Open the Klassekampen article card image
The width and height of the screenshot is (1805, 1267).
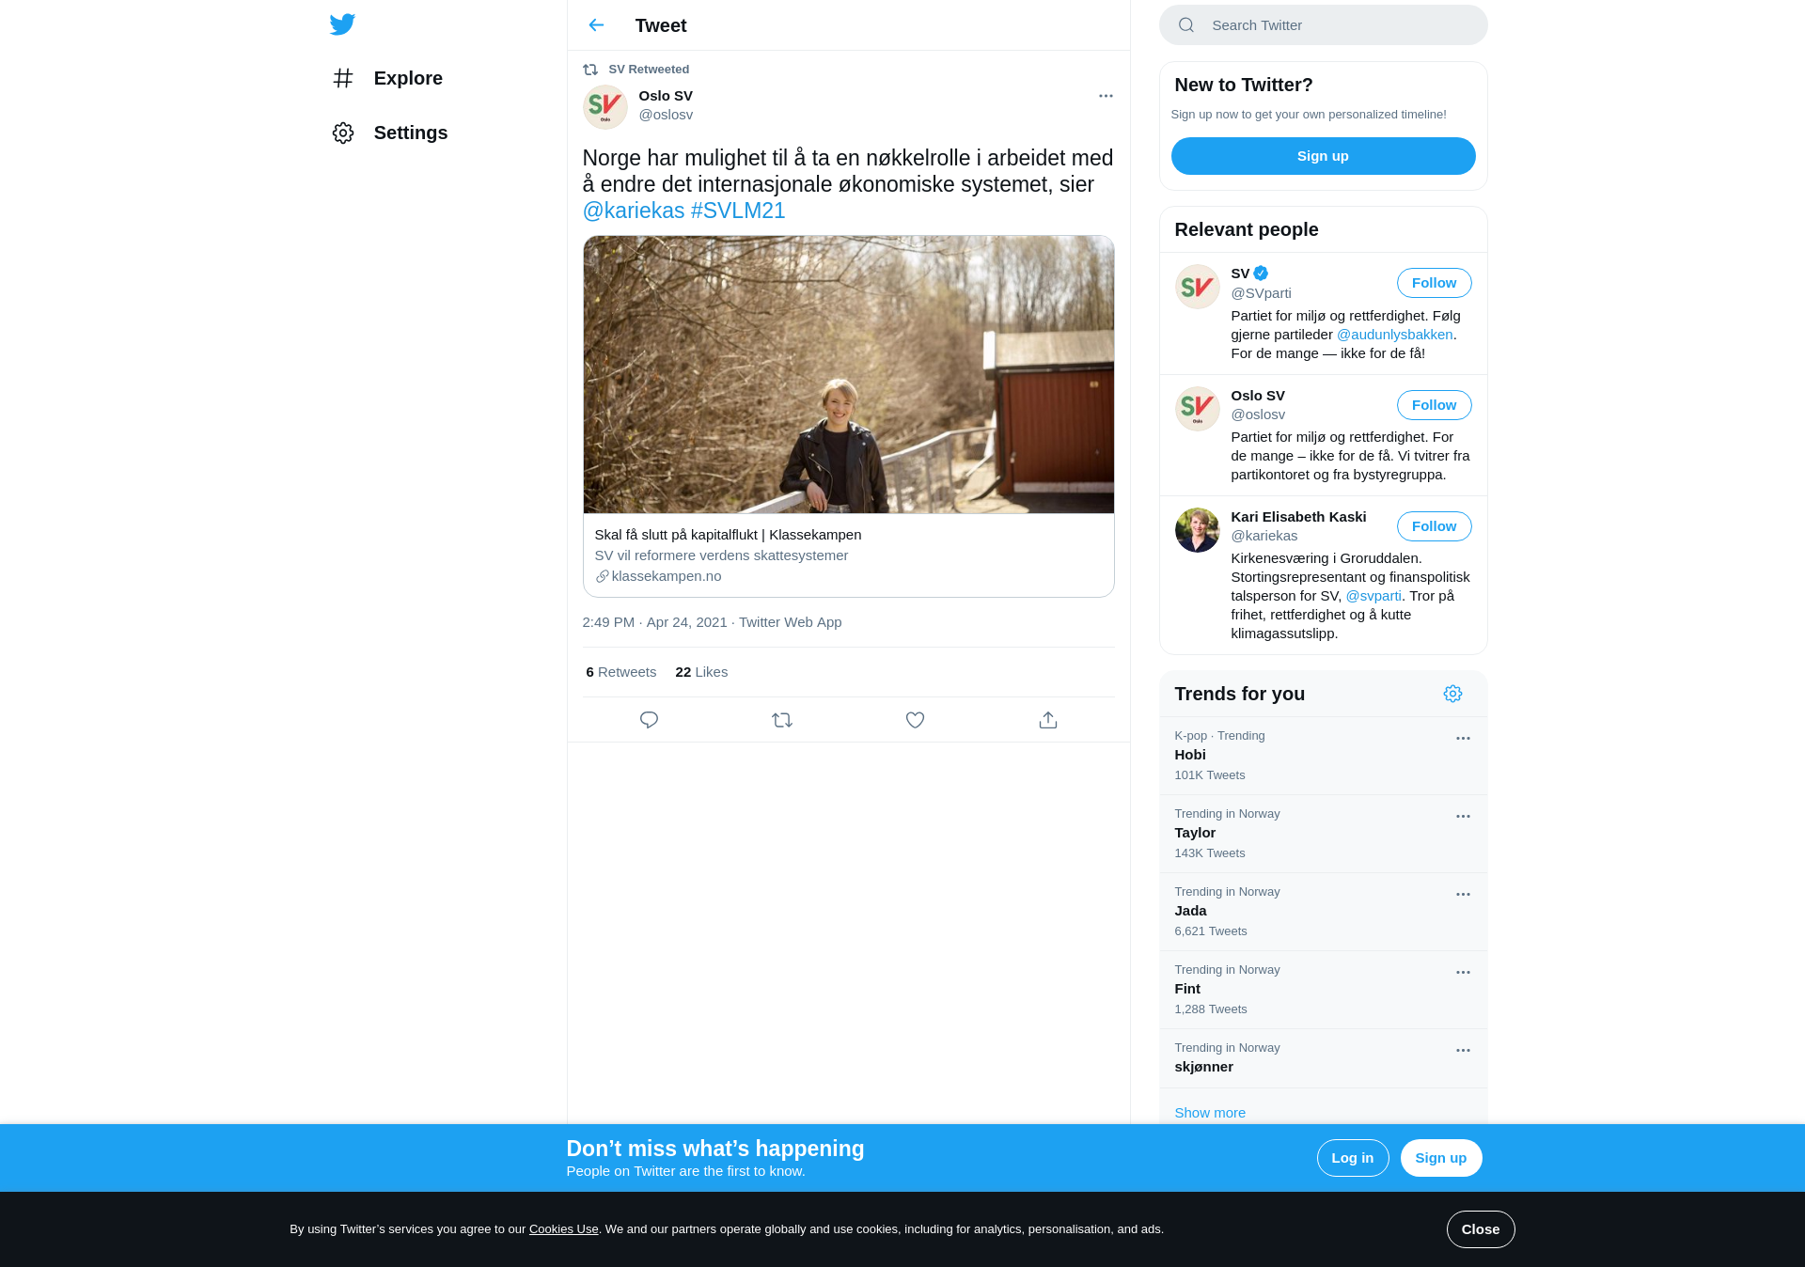848,375
